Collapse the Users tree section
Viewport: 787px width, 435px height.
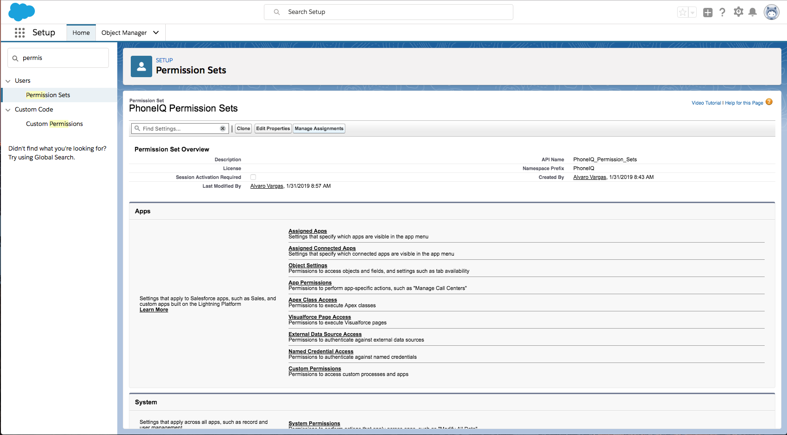[8, 81]
